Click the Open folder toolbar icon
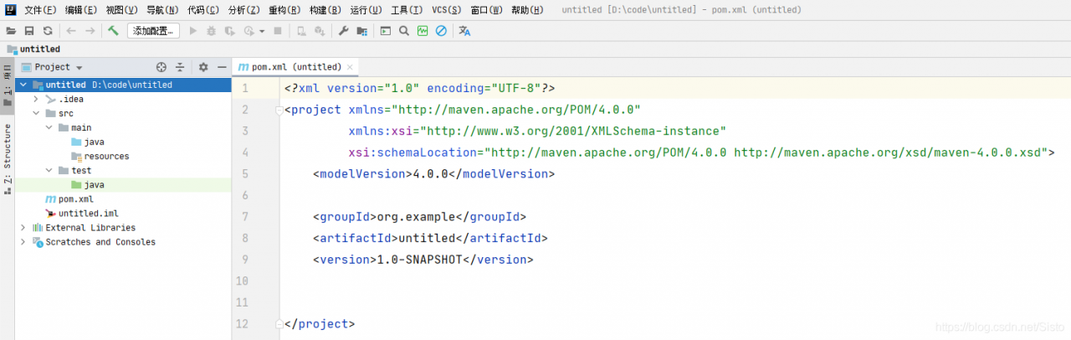 11,31
